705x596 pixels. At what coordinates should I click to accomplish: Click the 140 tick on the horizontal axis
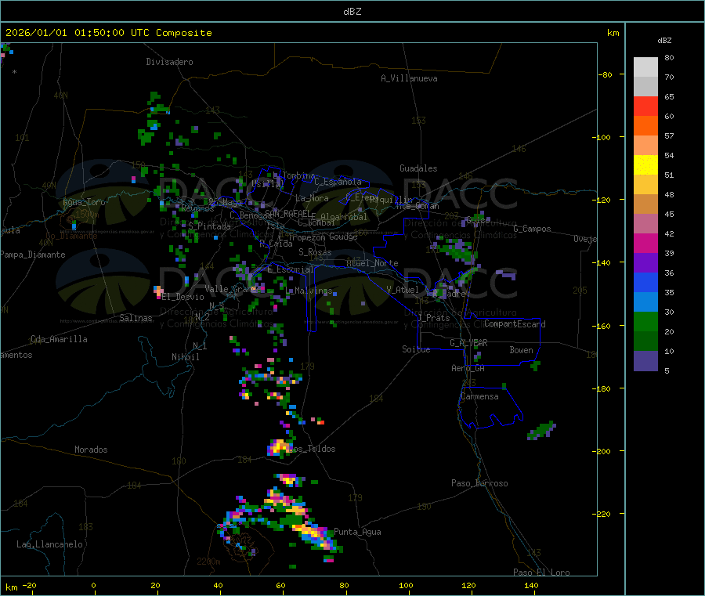pyautogui.click(x=531, y=585)
